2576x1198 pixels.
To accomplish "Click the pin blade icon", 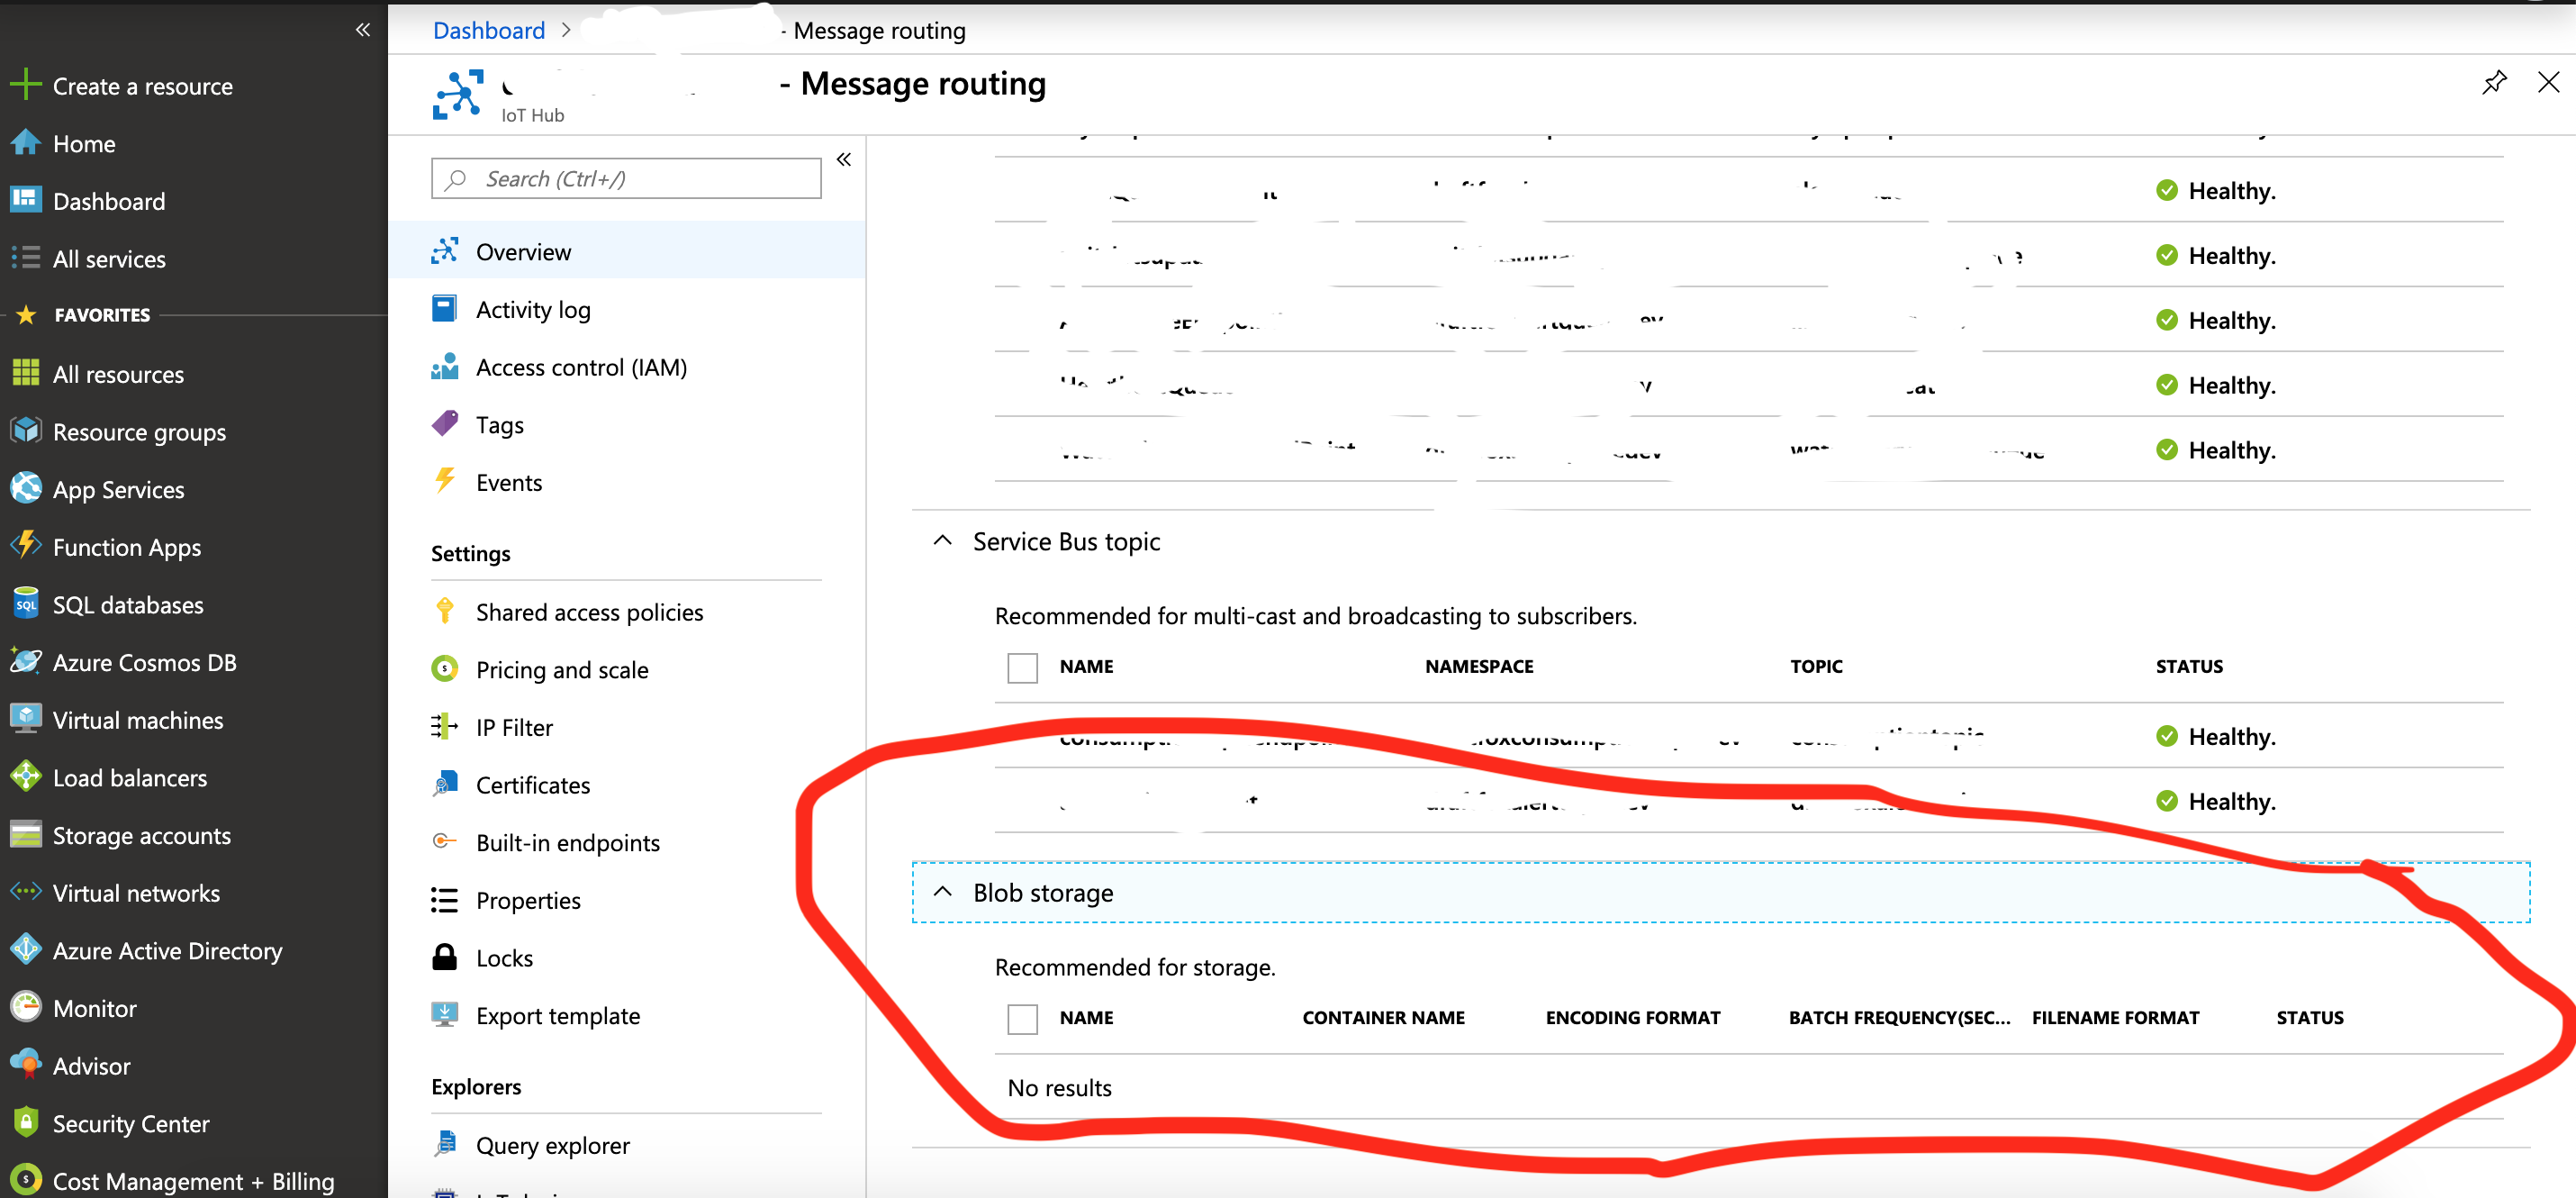I will click(x=2493, y=82).
